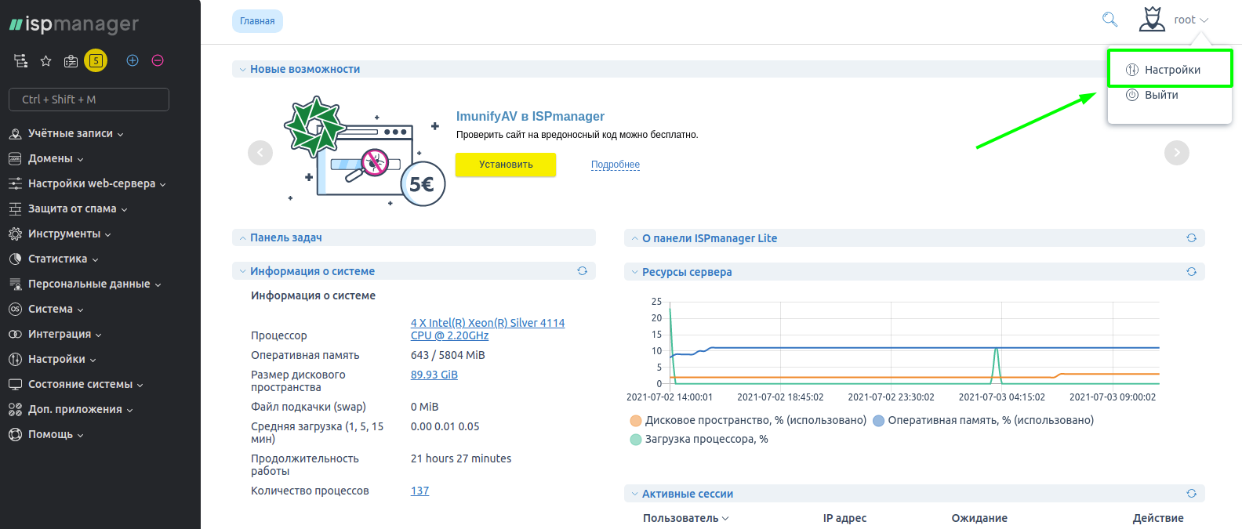The width and height of the screenshot is (1242, 529).
Task: Click the 0.00 0.01 0.05 load value
Action: [x=445, y=426]
